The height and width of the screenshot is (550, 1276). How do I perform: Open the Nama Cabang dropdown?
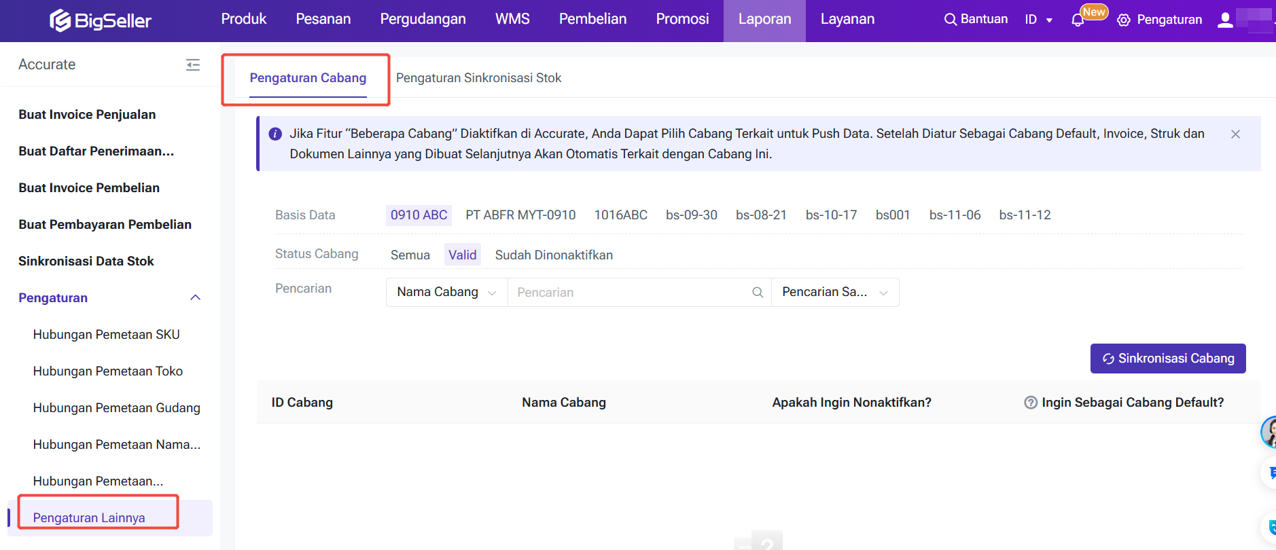(446, 293)
